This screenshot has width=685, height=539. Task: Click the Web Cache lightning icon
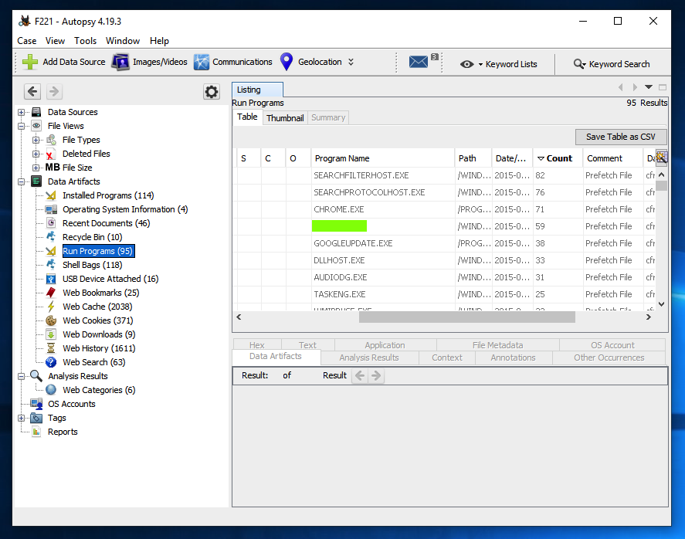click(x=51, y=307)
